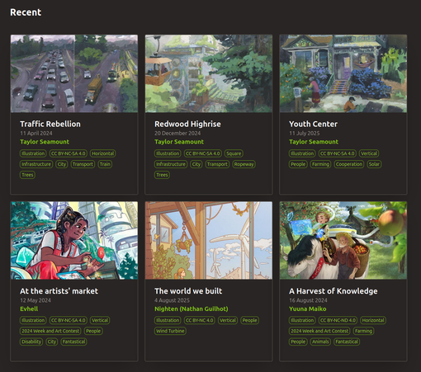The image size is (421, 372).
Task: View the At the artists' market image
Action: pos(74,241)
